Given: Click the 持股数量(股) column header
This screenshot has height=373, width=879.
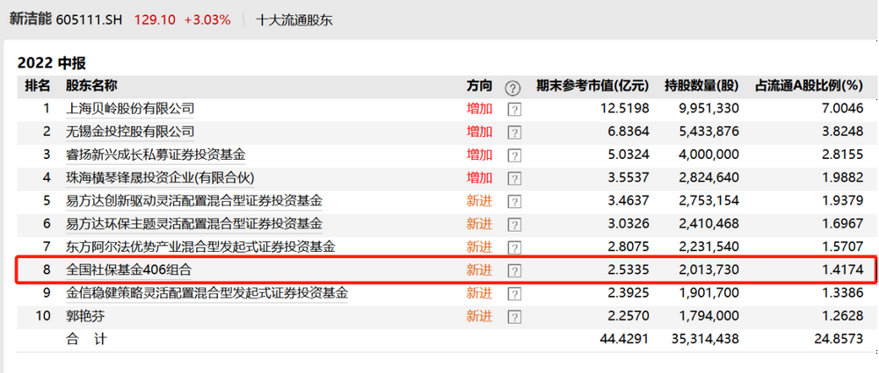Looking at the screenshot, I should pos(701,86).
